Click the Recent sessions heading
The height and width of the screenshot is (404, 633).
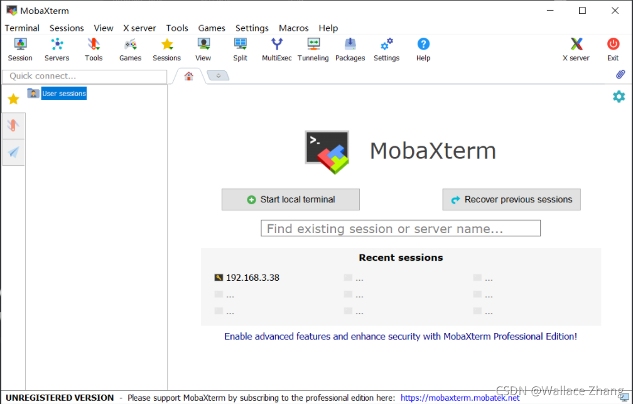click(401, 258)
